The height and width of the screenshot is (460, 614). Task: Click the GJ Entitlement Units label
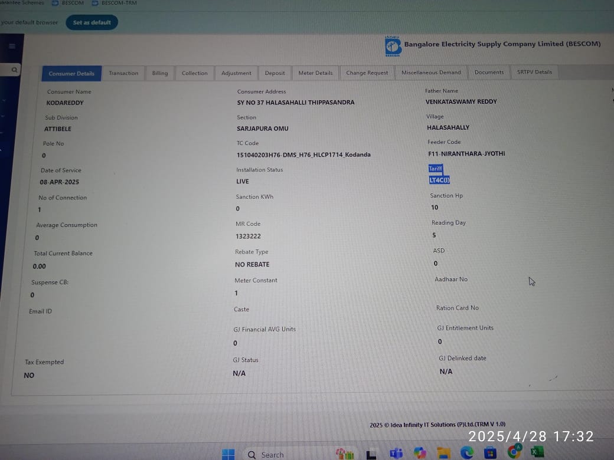465,328
